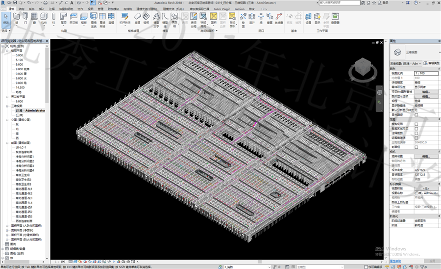Open the 视图 ribbon tab
This screenshot has height=269, width=441.
click(90, 9)
